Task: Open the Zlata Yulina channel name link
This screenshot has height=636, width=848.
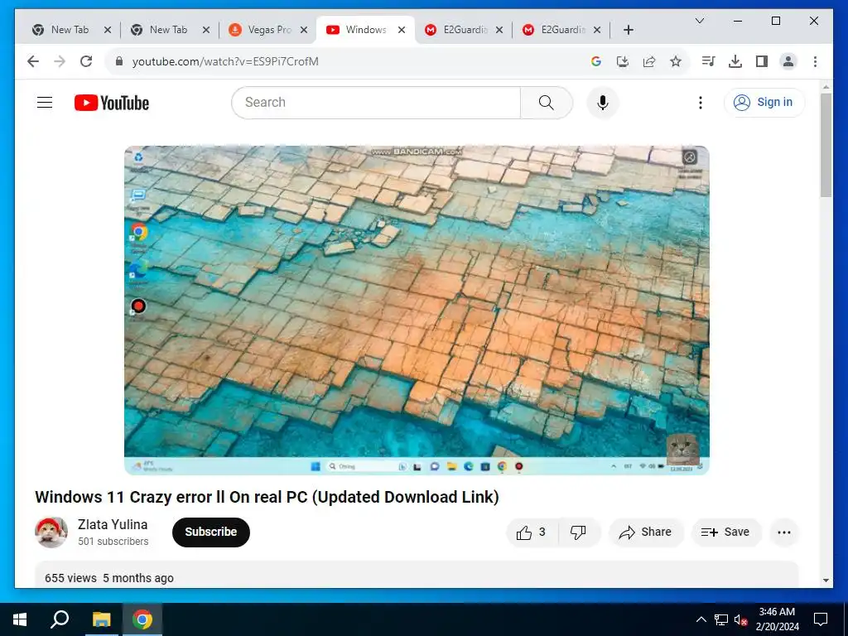Action: coord(113,524)
